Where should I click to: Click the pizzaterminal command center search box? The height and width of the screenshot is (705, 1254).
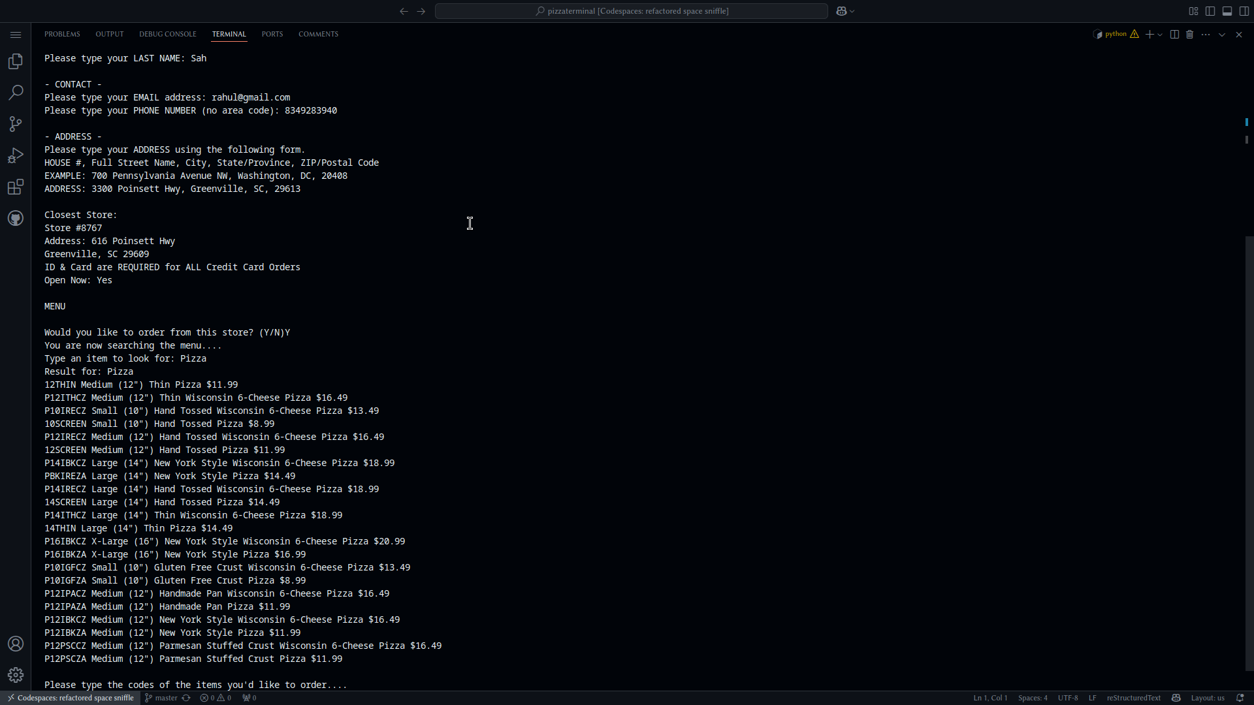pos(631,11)
